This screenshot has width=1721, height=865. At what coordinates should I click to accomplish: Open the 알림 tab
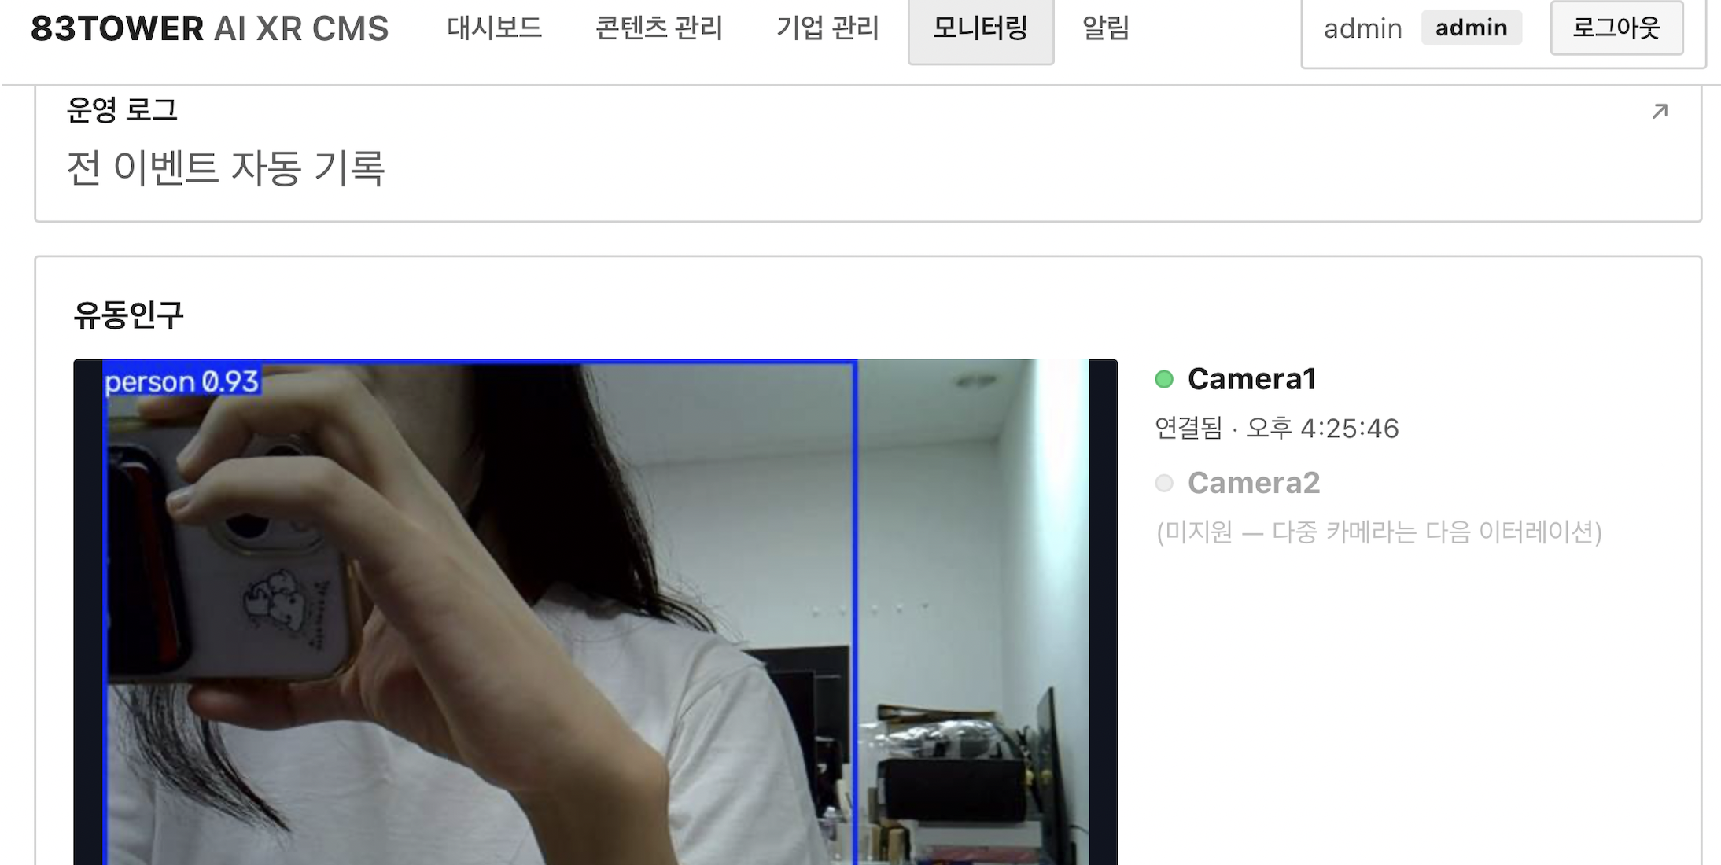(1106, 28)
